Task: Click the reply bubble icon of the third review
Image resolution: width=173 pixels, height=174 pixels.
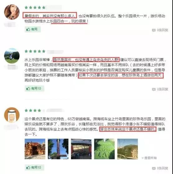Action: point(154,168)
